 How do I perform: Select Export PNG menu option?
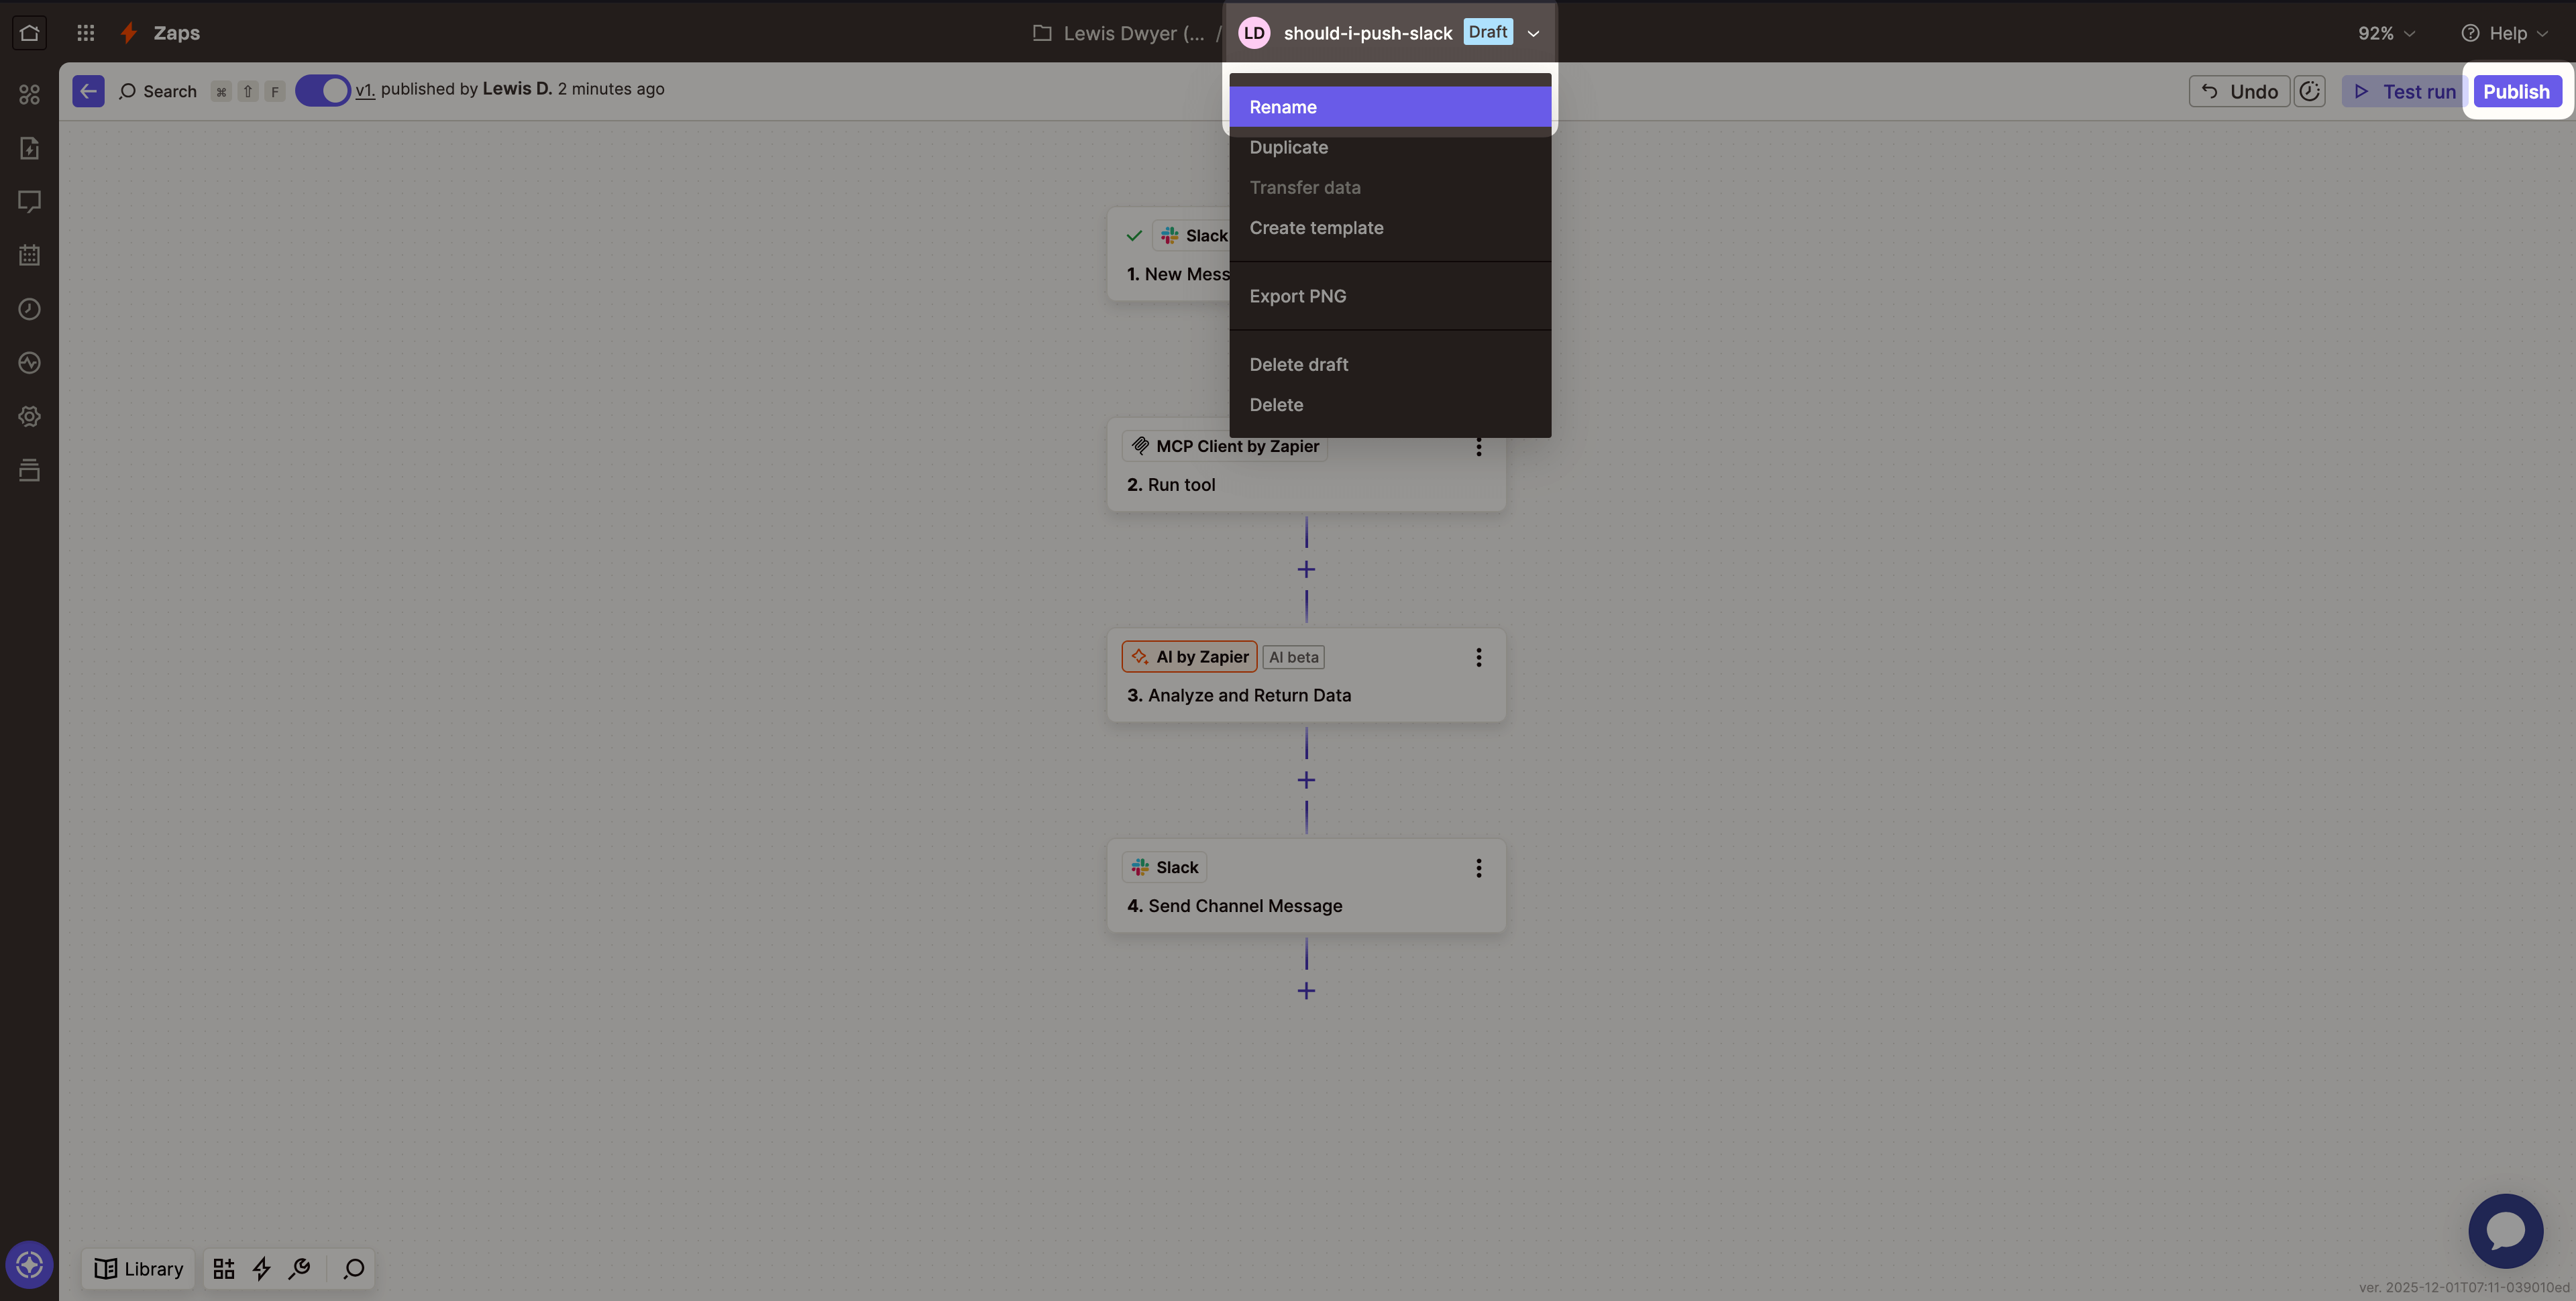coord(1297,296)
